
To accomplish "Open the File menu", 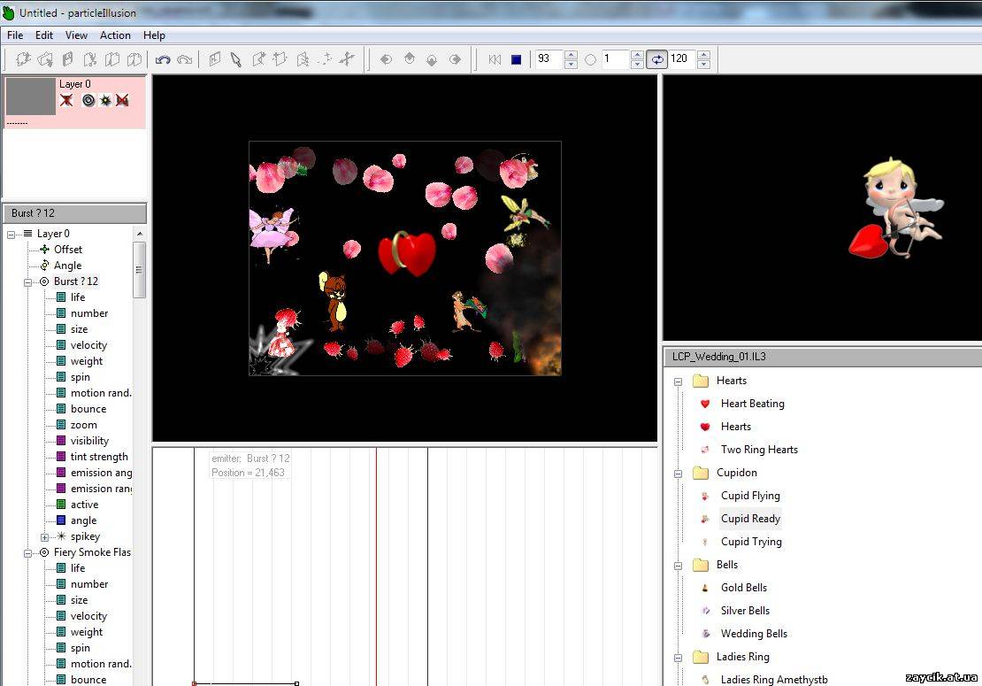I will (15, 35).
